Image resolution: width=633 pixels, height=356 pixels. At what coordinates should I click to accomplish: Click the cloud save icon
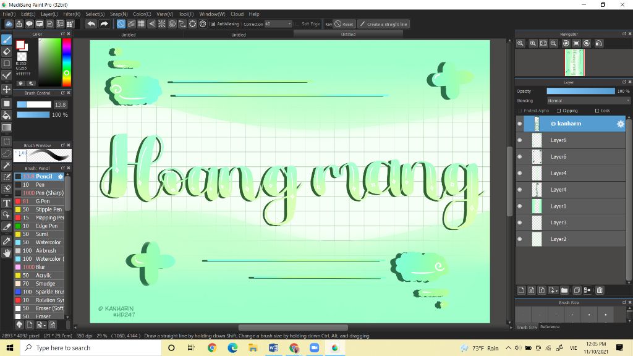[x=9, y=24]
